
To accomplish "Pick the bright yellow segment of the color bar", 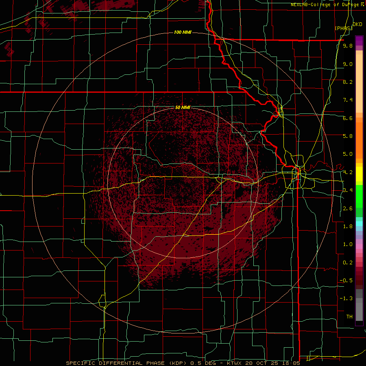I will 359,174.
